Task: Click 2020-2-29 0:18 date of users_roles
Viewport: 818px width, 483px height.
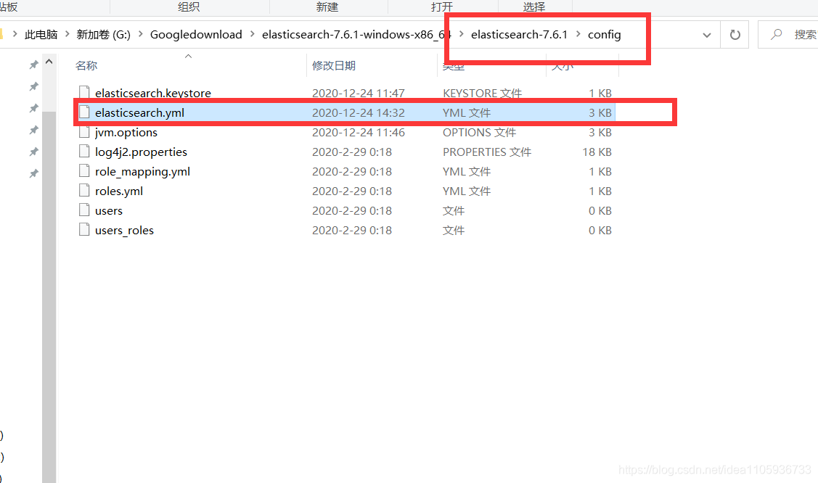Action: click(351, 231)
